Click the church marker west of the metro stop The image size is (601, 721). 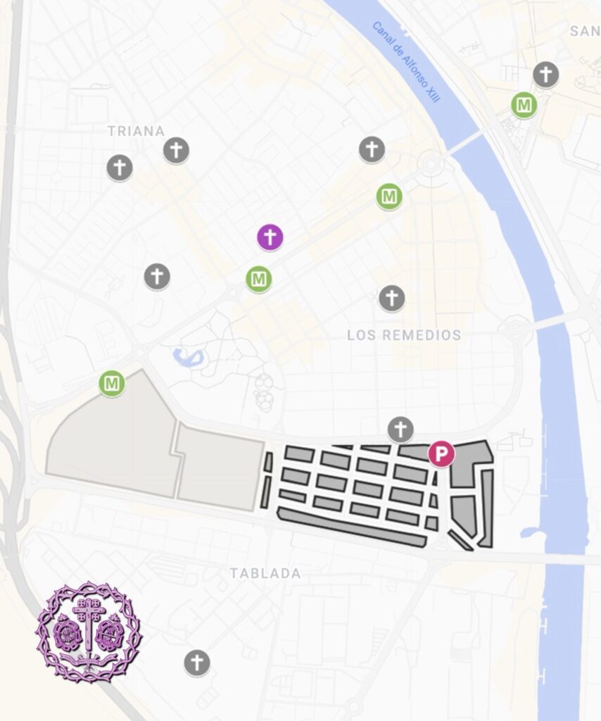[158, 276]
